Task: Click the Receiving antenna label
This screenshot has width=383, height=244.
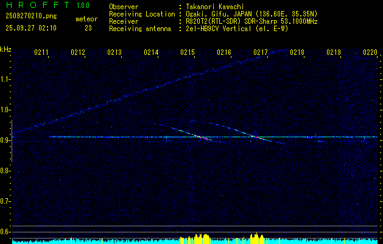Action: [x=140, y=29]
